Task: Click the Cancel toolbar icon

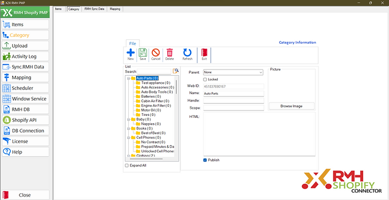Action: click(156, 53)
